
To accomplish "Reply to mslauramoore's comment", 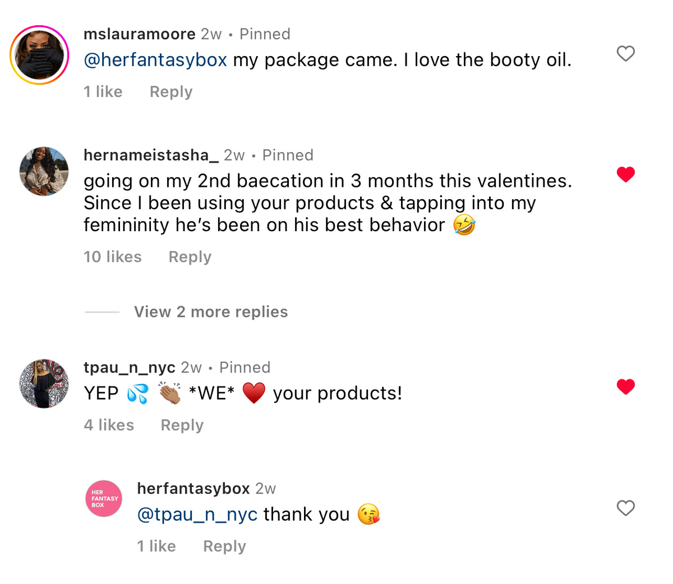I will (x=170, y=91).
